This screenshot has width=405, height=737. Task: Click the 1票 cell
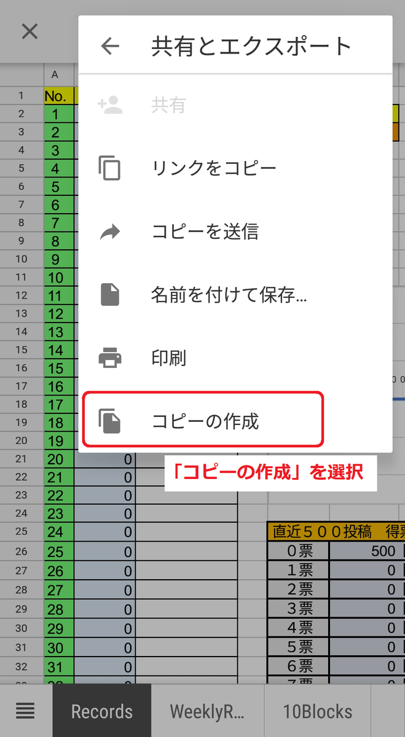[299, 571]
